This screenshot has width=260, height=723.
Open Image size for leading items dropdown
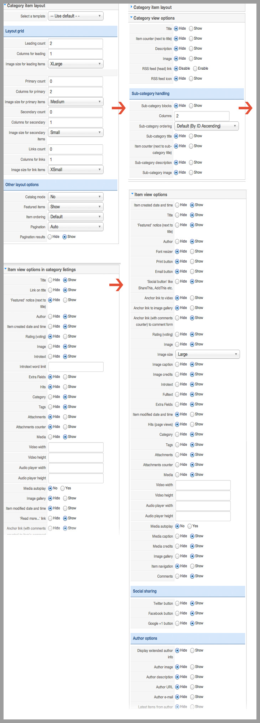click(x=76, y=64)
